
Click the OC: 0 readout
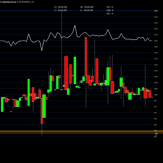pyautogui.click(x=110, y=7)
